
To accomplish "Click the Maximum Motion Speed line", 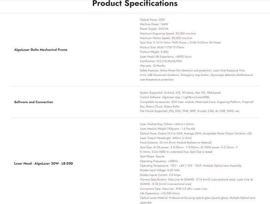I will 166,38.
